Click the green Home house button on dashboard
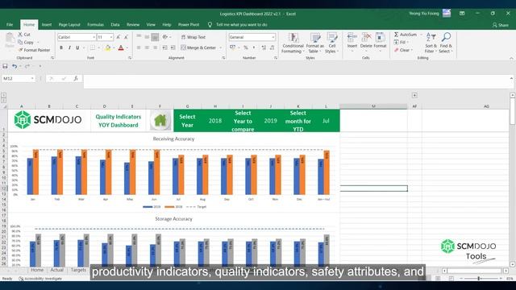This screenshot has width=516, height=290. (x=160, y=120)
